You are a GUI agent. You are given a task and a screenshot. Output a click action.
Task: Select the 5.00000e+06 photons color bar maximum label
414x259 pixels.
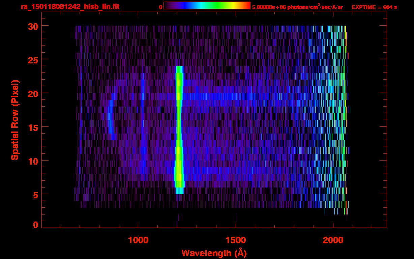[x=297, y=7]
